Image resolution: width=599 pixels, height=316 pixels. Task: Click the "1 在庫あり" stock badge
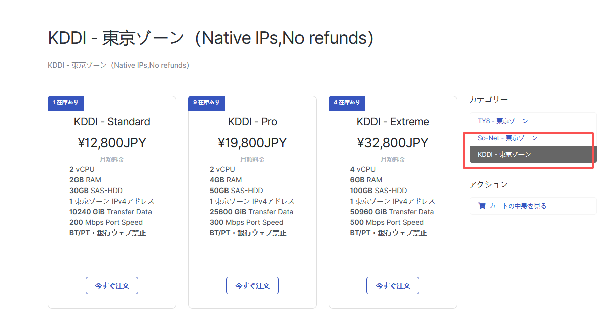coord(65,103)
